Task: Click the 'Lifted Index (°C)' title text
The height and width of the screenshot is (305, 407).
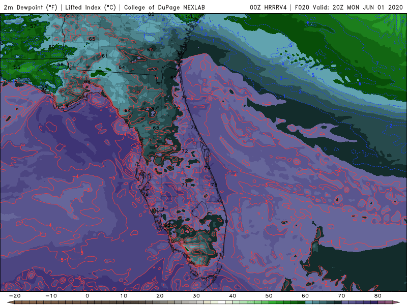Action: point(91,7)
